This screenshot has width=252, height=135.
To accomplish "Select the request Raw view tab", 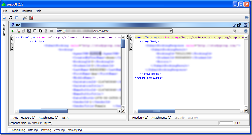I will (x=12, y=47).
